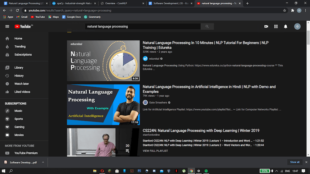This screenshot has height=174, width=310.
Task: Click VIEW FULL PLAYLIST
Action: click(x=155, y=151)
